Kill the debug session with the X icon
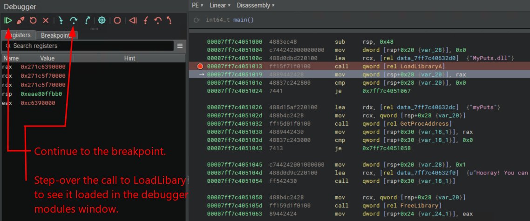The width and height of the screenshot is (530, 221). pos(46,20)
